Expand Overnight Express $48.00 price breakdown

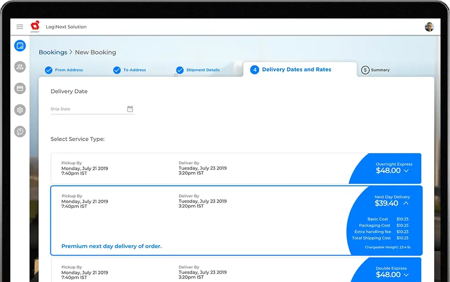click(406, 171)
